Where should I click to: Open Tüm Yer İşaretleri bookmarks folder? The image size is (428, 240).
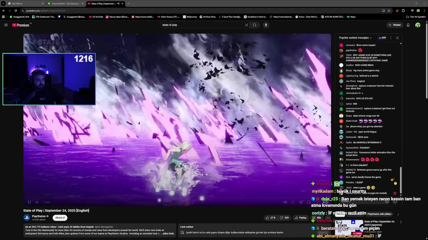pos(416,17)
